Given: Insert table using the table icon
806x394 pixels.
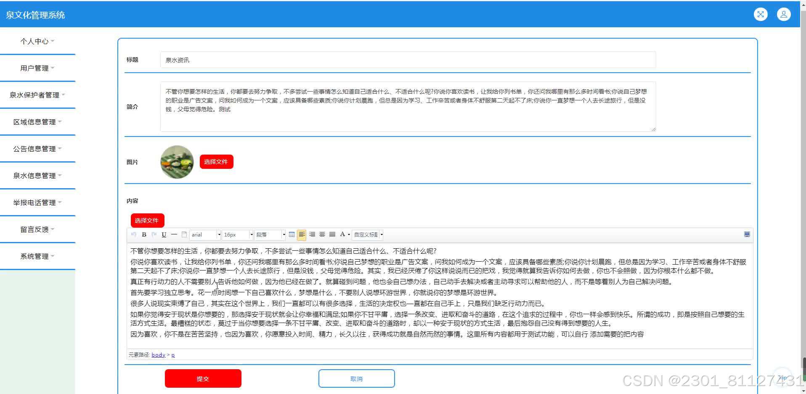Looking at the screenshot, I should [292, 234].
